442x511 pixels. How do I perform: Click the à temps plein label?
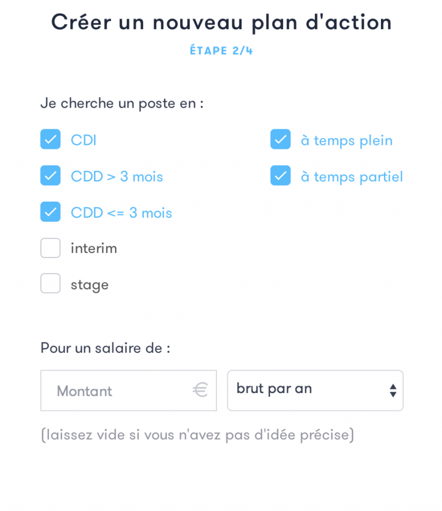[346, 140]
